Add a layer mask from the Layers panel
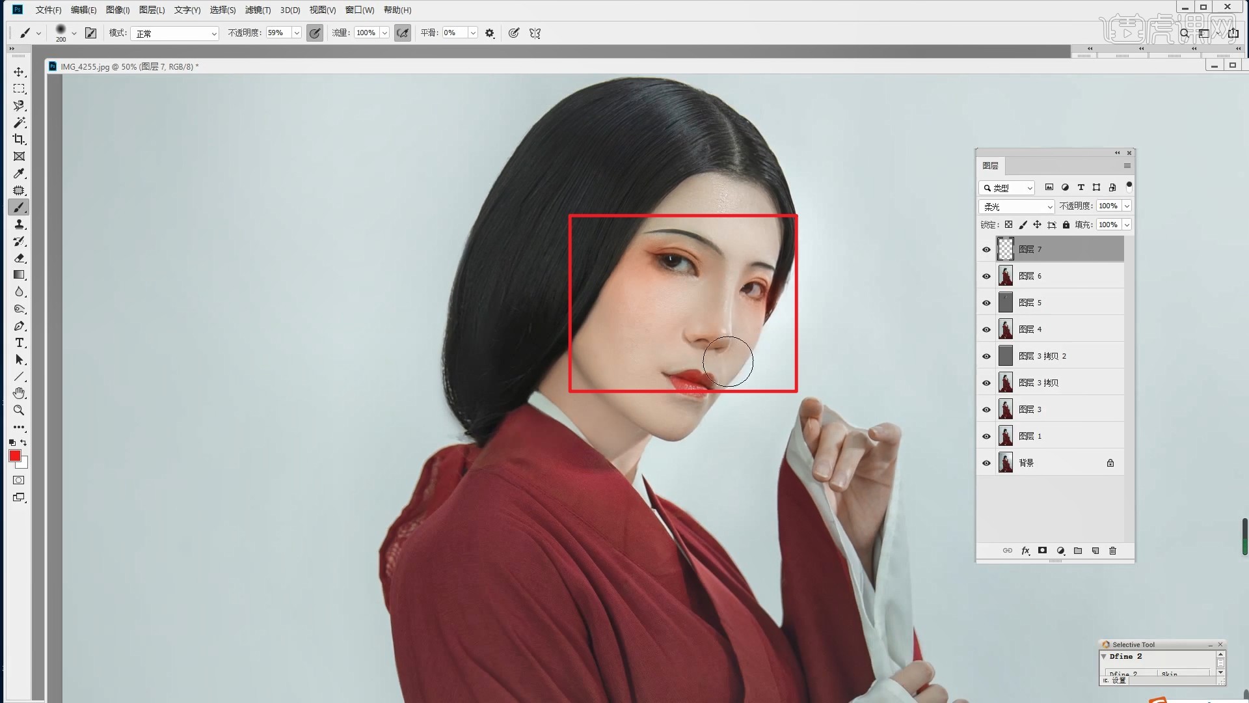Viewport: 1249px width, 703px height. pos(1042,551)
